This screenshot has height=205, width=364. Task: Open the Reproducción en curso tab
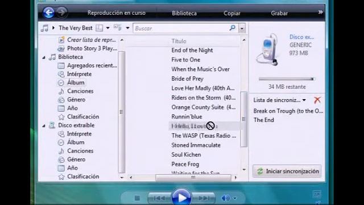tap(116, 13)
